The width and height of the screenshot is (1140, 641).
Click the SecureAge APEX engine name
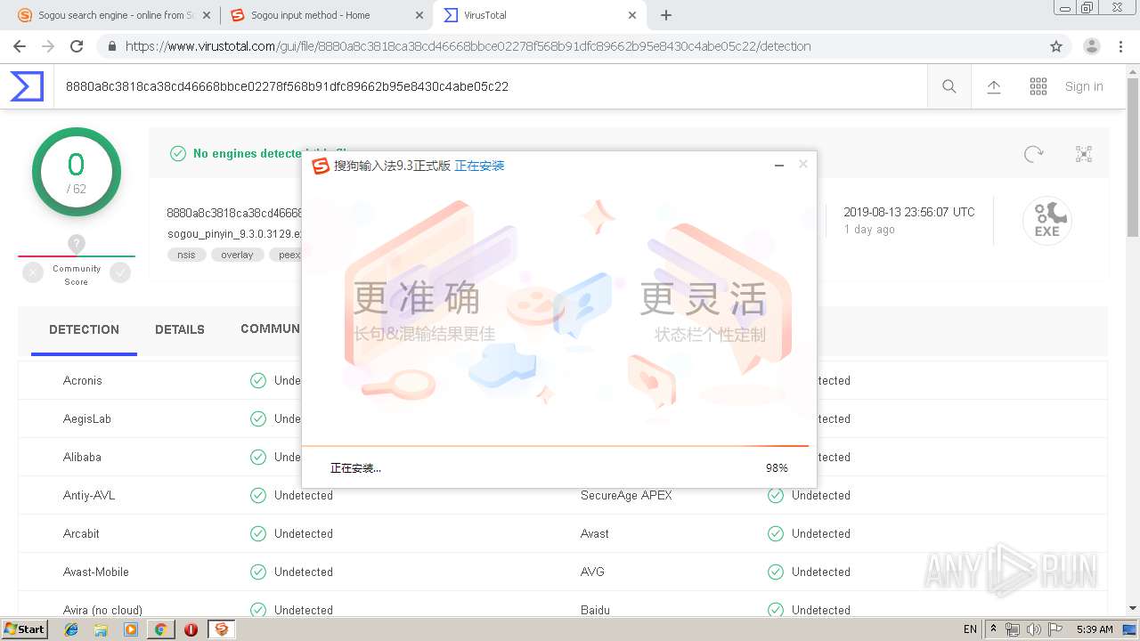(x=626, y=495)
